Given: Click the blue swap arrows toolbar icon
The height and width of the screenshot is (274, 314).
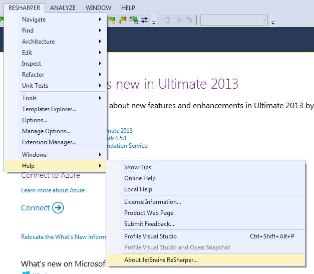Looking at the screenshot, I should (x=144, y=20).
